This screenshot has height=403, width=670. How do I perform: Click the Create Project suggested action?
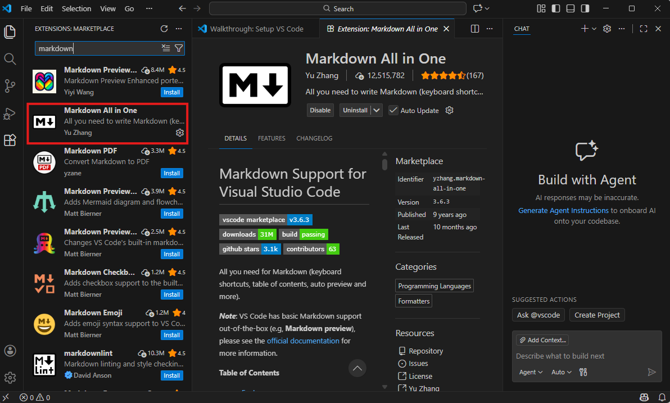pyautogui.click(x=597, y=315)
